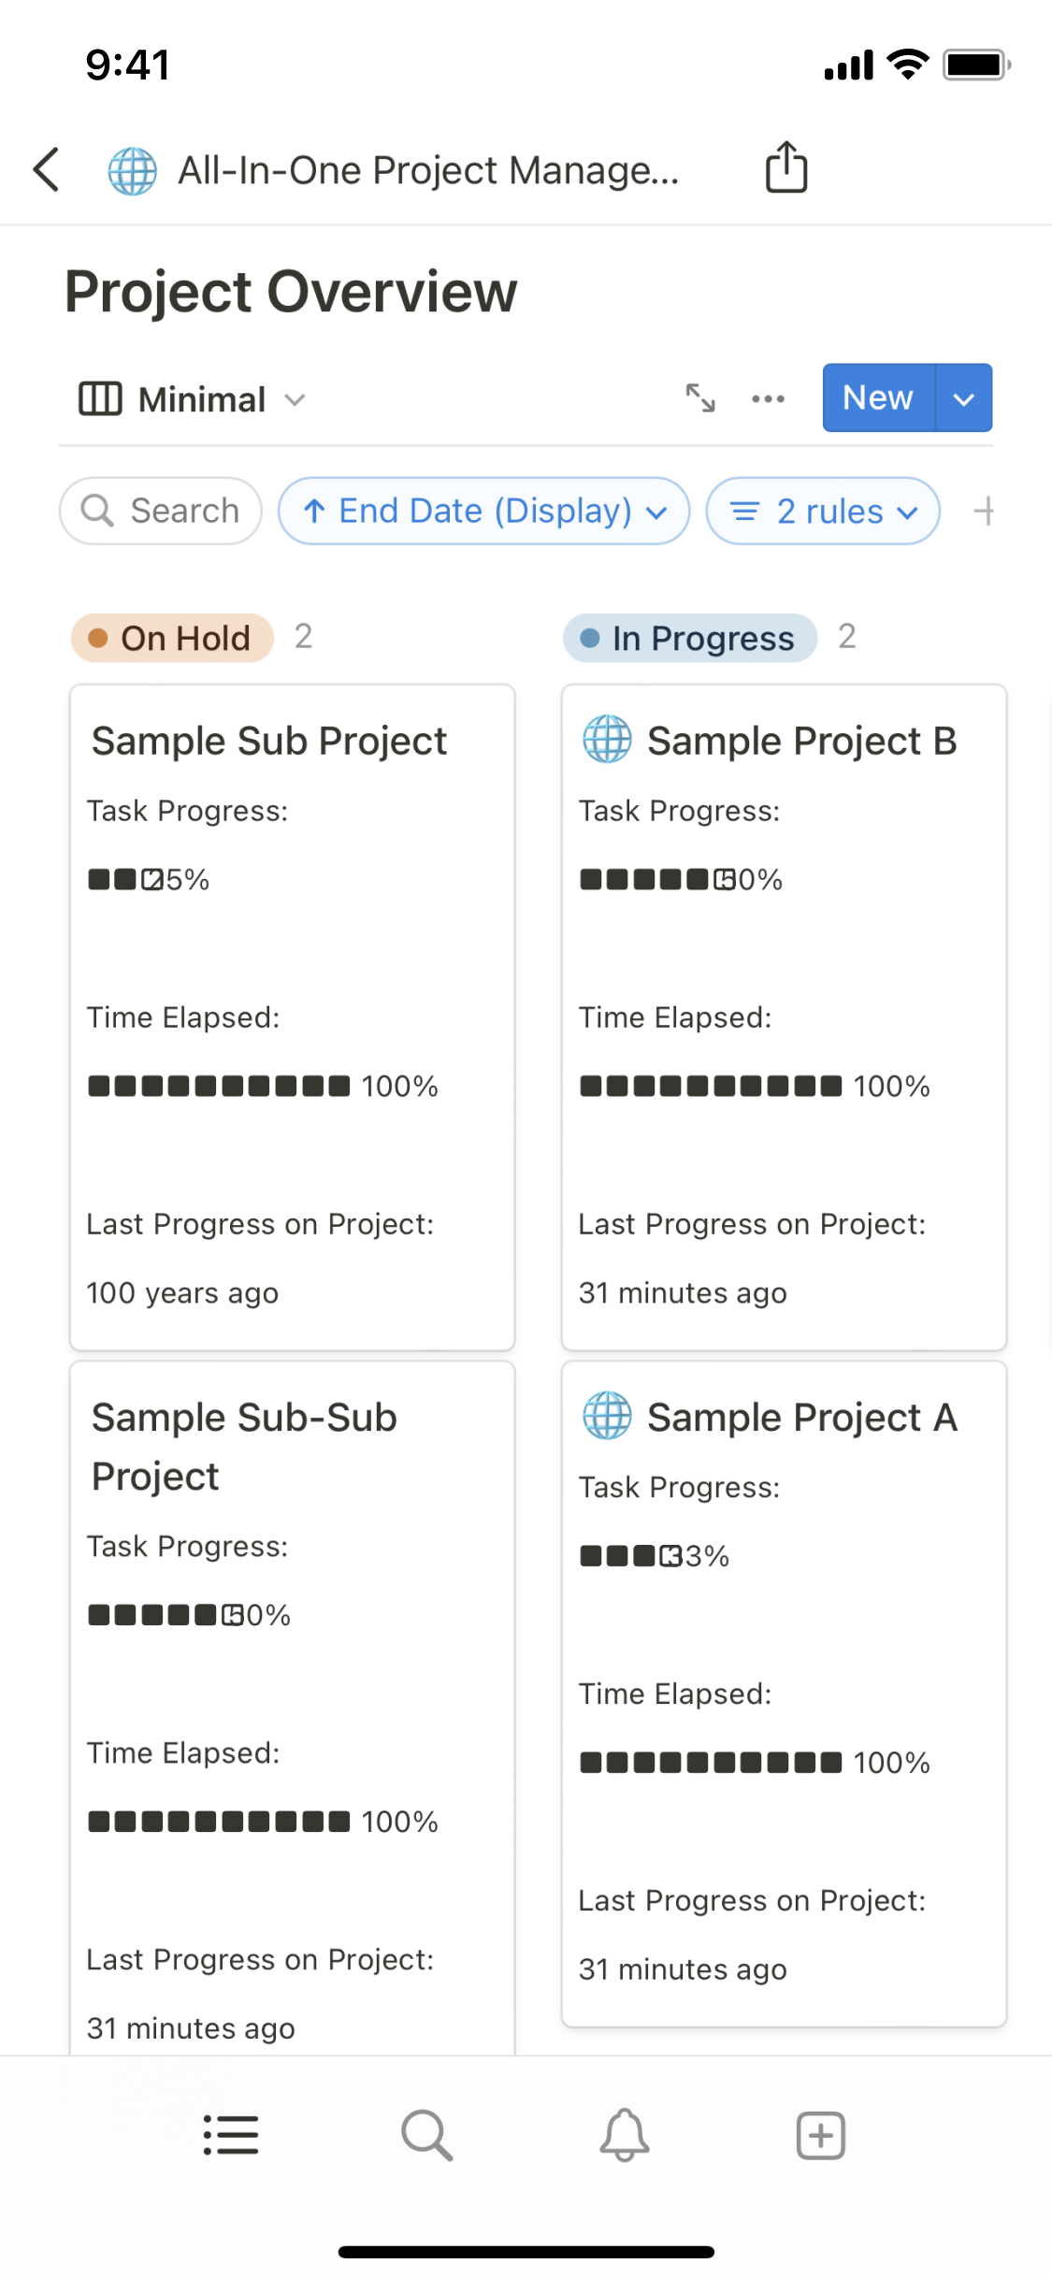Open the Sample Sub Project card
Screen dimensions: 1052x2278
pos(292,1016)
